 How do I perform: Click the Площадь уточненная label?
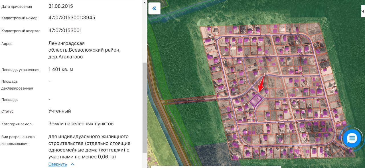point(20,70)
